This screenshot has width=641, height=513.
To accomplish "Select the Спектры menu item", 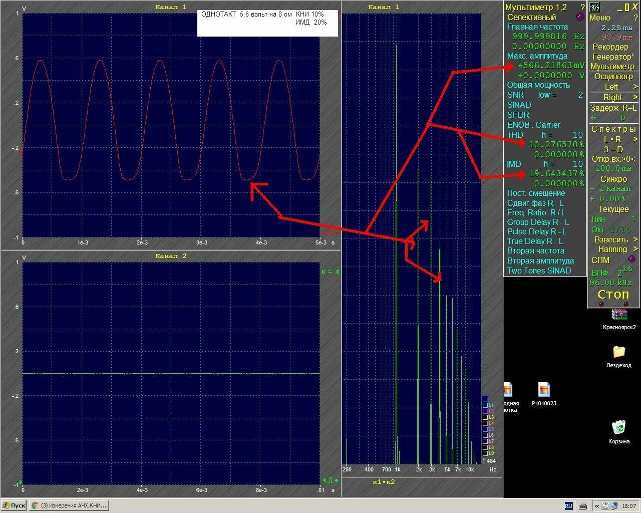I will [613, 129].
